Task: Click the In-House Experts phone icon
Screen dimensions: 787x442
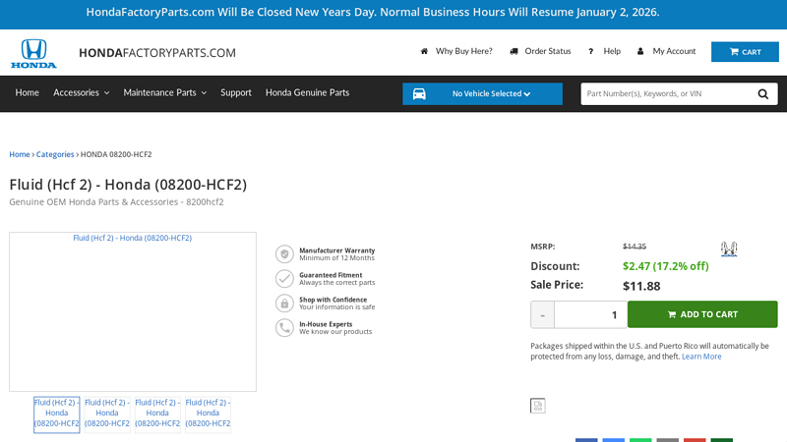Action: tap(284, 328)
